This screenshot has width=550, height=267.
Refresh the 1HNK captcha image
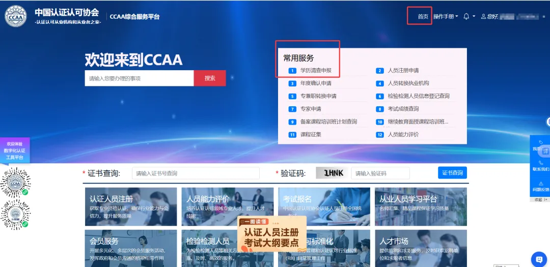tap(332, 173)
